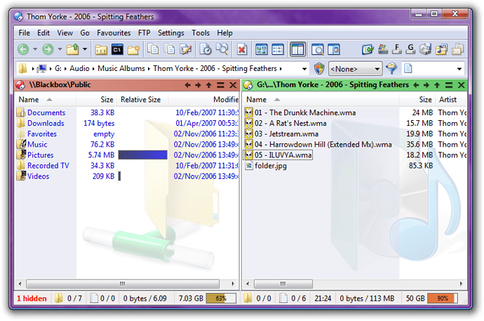
Task: Open the document-with-clock toolbar icon
Action: 206,49
